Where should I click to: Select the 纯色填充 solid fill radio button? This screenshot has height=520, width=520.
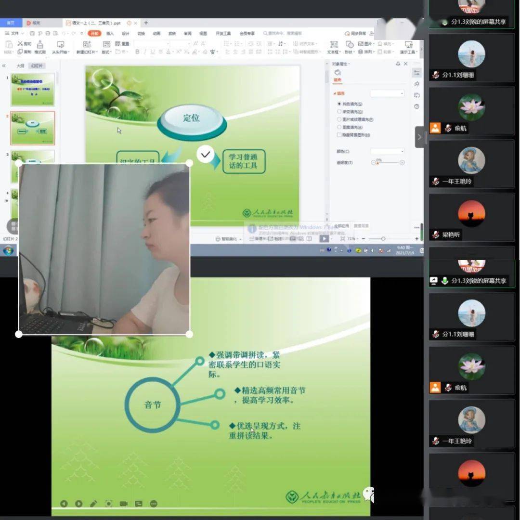tap(339, 104)
